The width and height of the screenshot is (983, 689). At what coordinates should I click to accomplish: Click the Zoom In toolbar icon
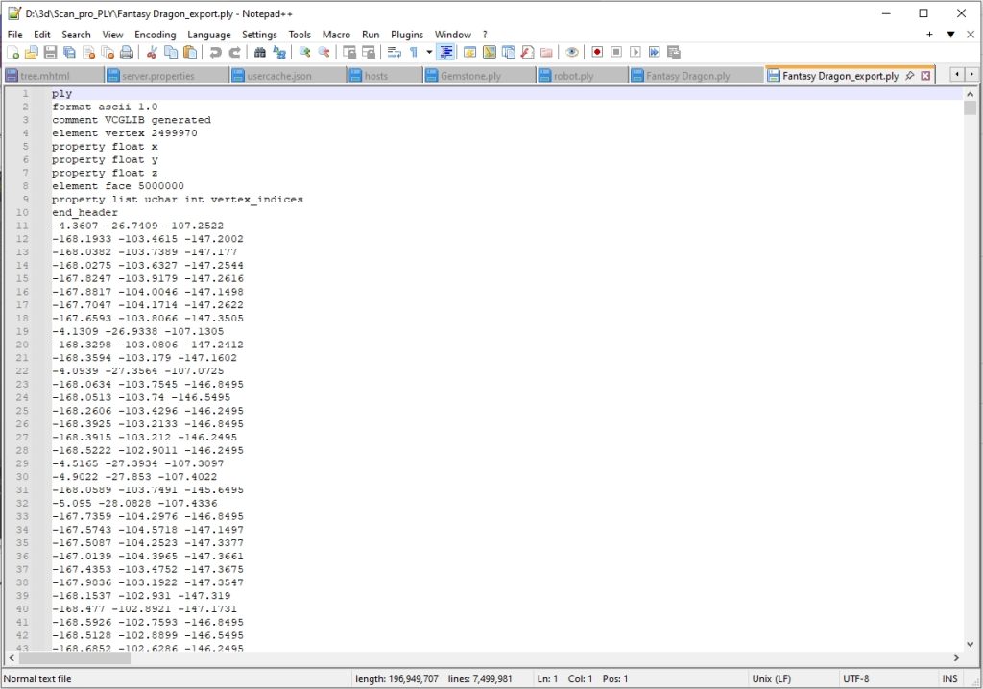[x=304, y=52]
